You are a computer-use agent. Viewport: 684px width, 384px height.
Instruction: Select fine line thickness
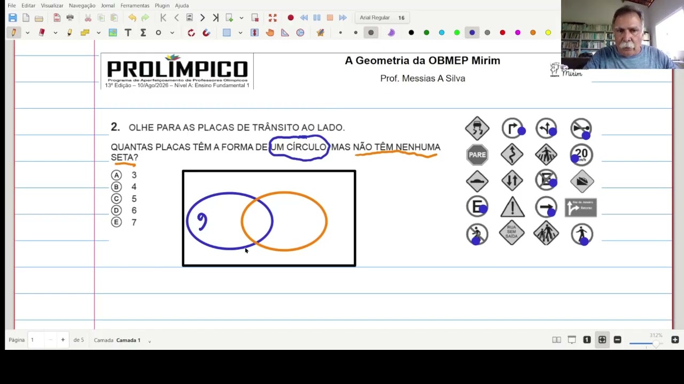point(340,33)
